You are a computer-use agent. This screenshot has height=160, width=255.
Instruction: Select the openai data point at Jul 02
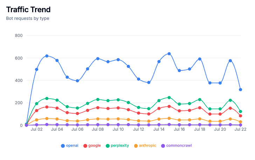(36, 69)
